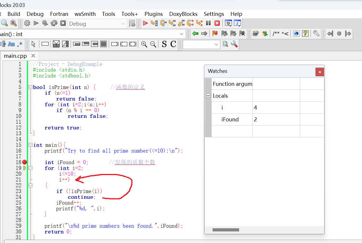Open the debugger info dropdown icon
The height and width of the screenshot is (243, 362).
point(237,23)
